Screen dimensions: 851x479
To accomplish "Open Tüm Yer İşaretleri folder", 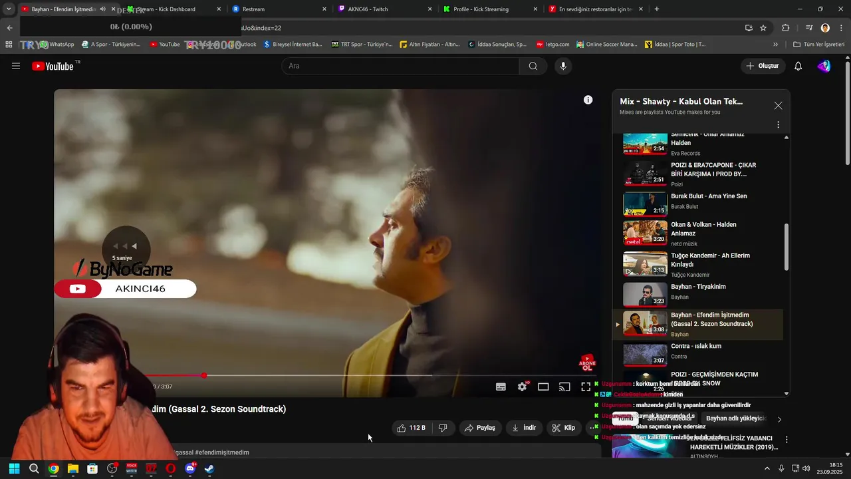I will click(819, 45).
